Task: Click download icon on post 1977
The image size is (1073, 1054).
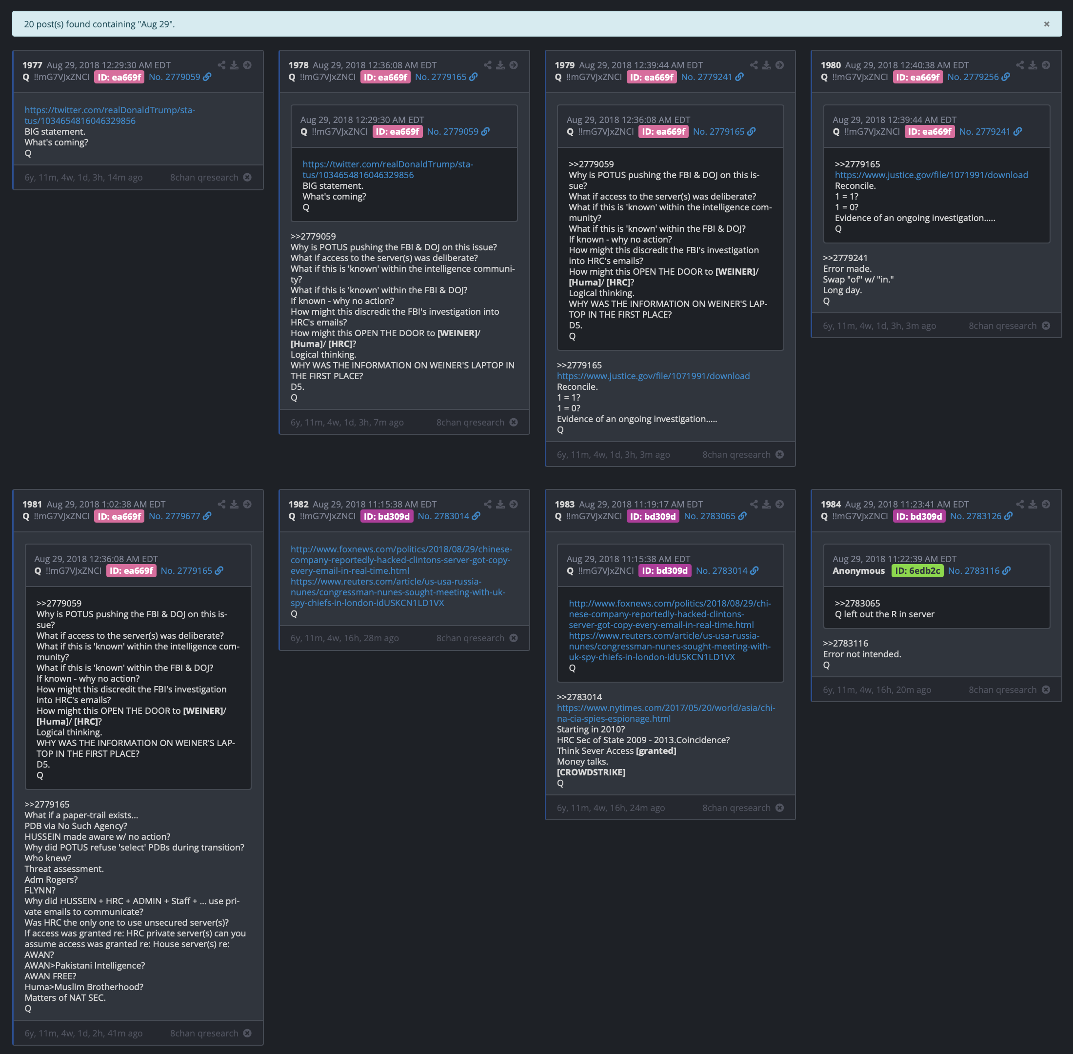Action: [x=234, y=65]
